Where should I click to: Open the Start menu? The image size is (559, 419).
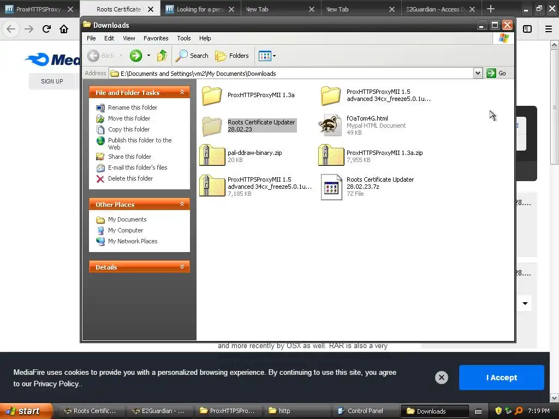[25, 411]
